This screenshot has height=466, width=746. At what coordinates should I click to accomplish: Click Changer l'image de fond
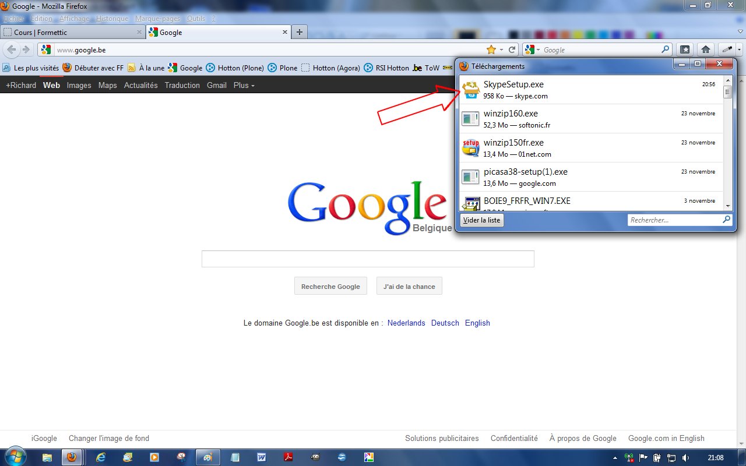tap(109, 438)
